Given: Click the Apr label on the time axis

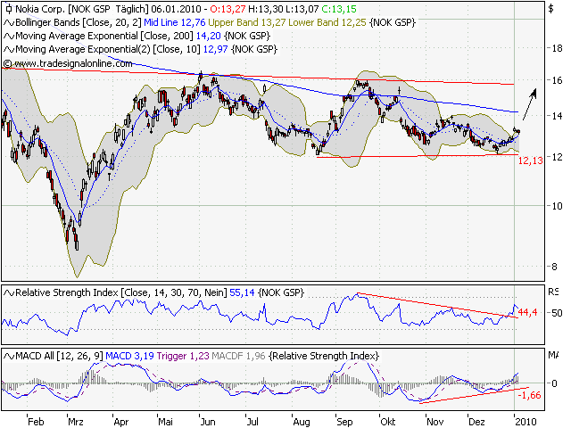Looking at the screenshot, I should [x=121, y=422].
